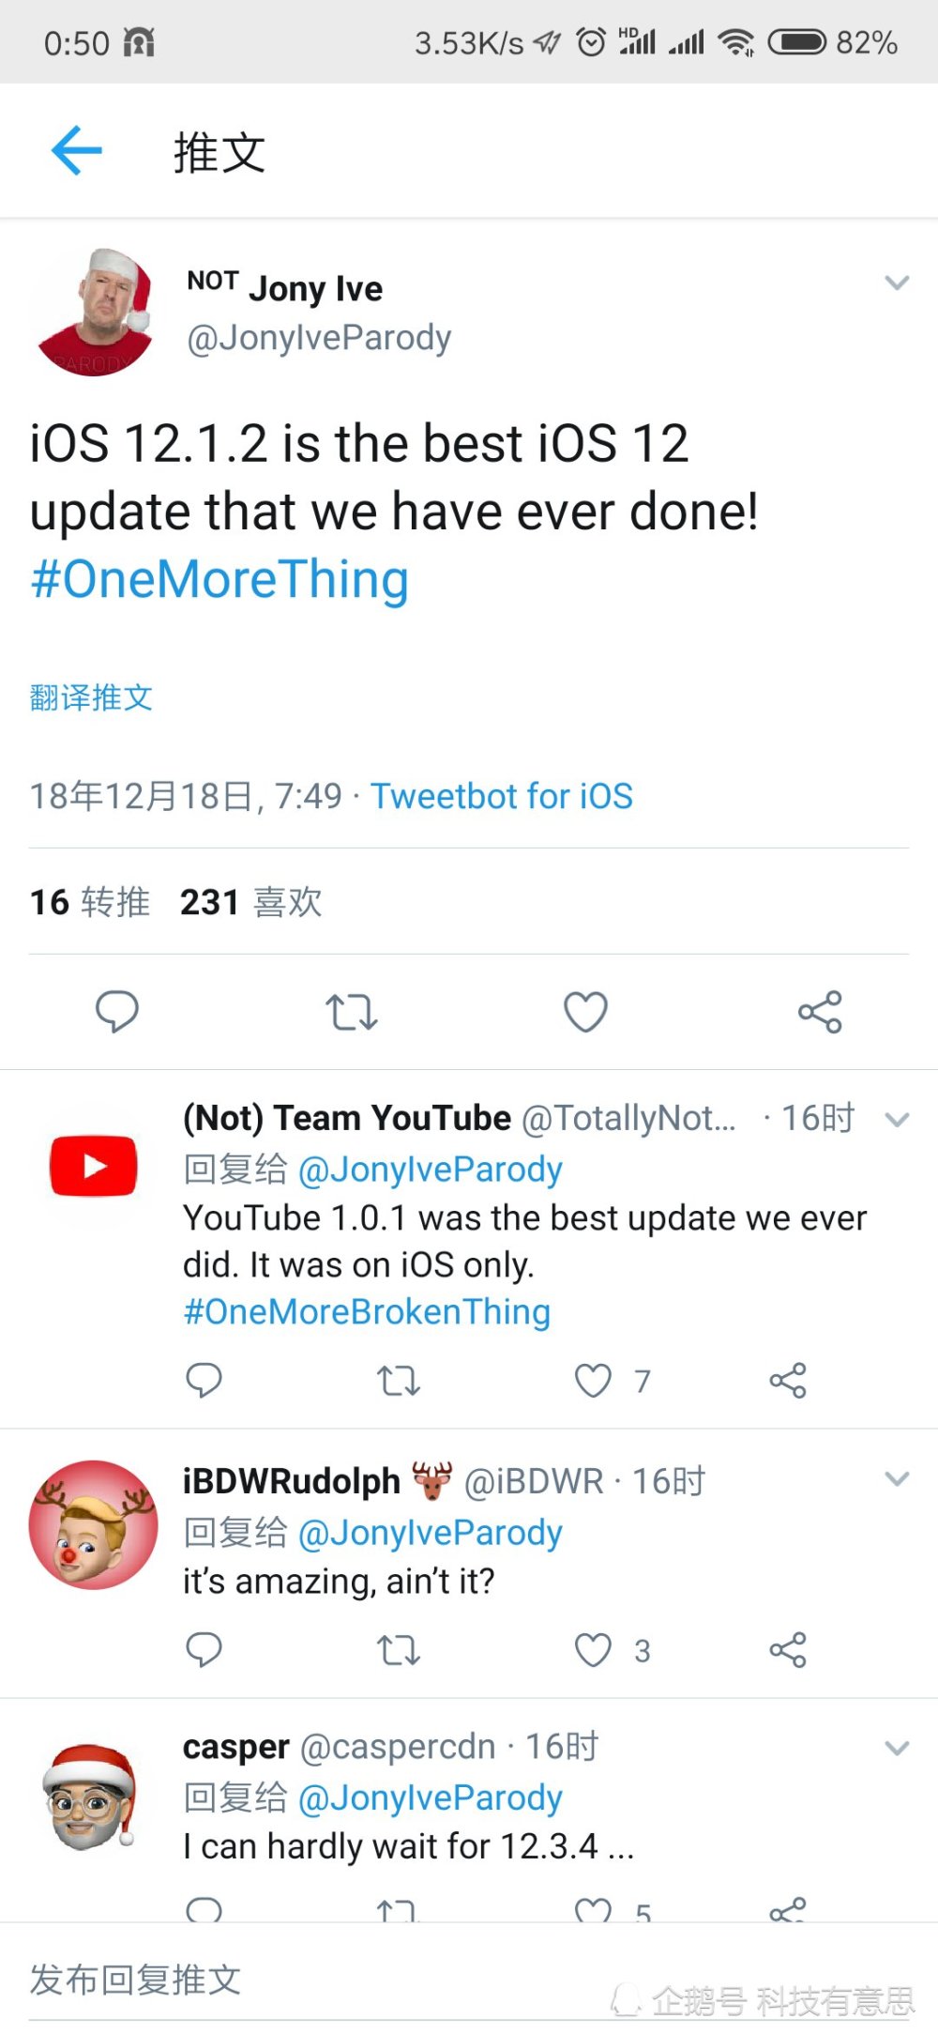The height and width of the screenshot is (2034, 938).
Task: Open casper's reply options chevron
Action: tap(897, 1748)
